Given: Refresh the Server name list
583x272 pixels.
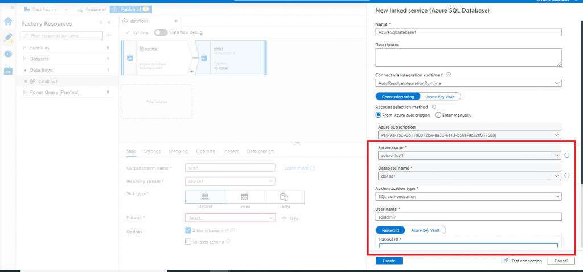Looking at the screenshot, I should 567,155.
